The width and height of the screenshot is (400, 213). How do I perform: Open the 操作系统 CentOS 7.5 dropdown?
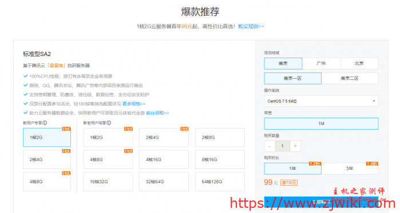pyautogui.click(x=321, y=101)
